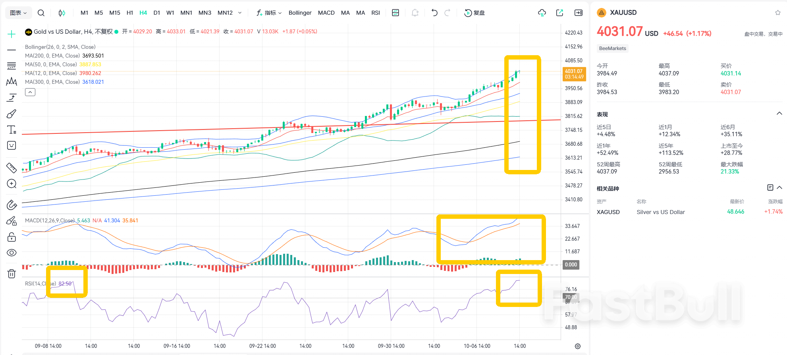Select the brush drawing tool
Screen dimensions: 787x355
click(x=12, y=114)
